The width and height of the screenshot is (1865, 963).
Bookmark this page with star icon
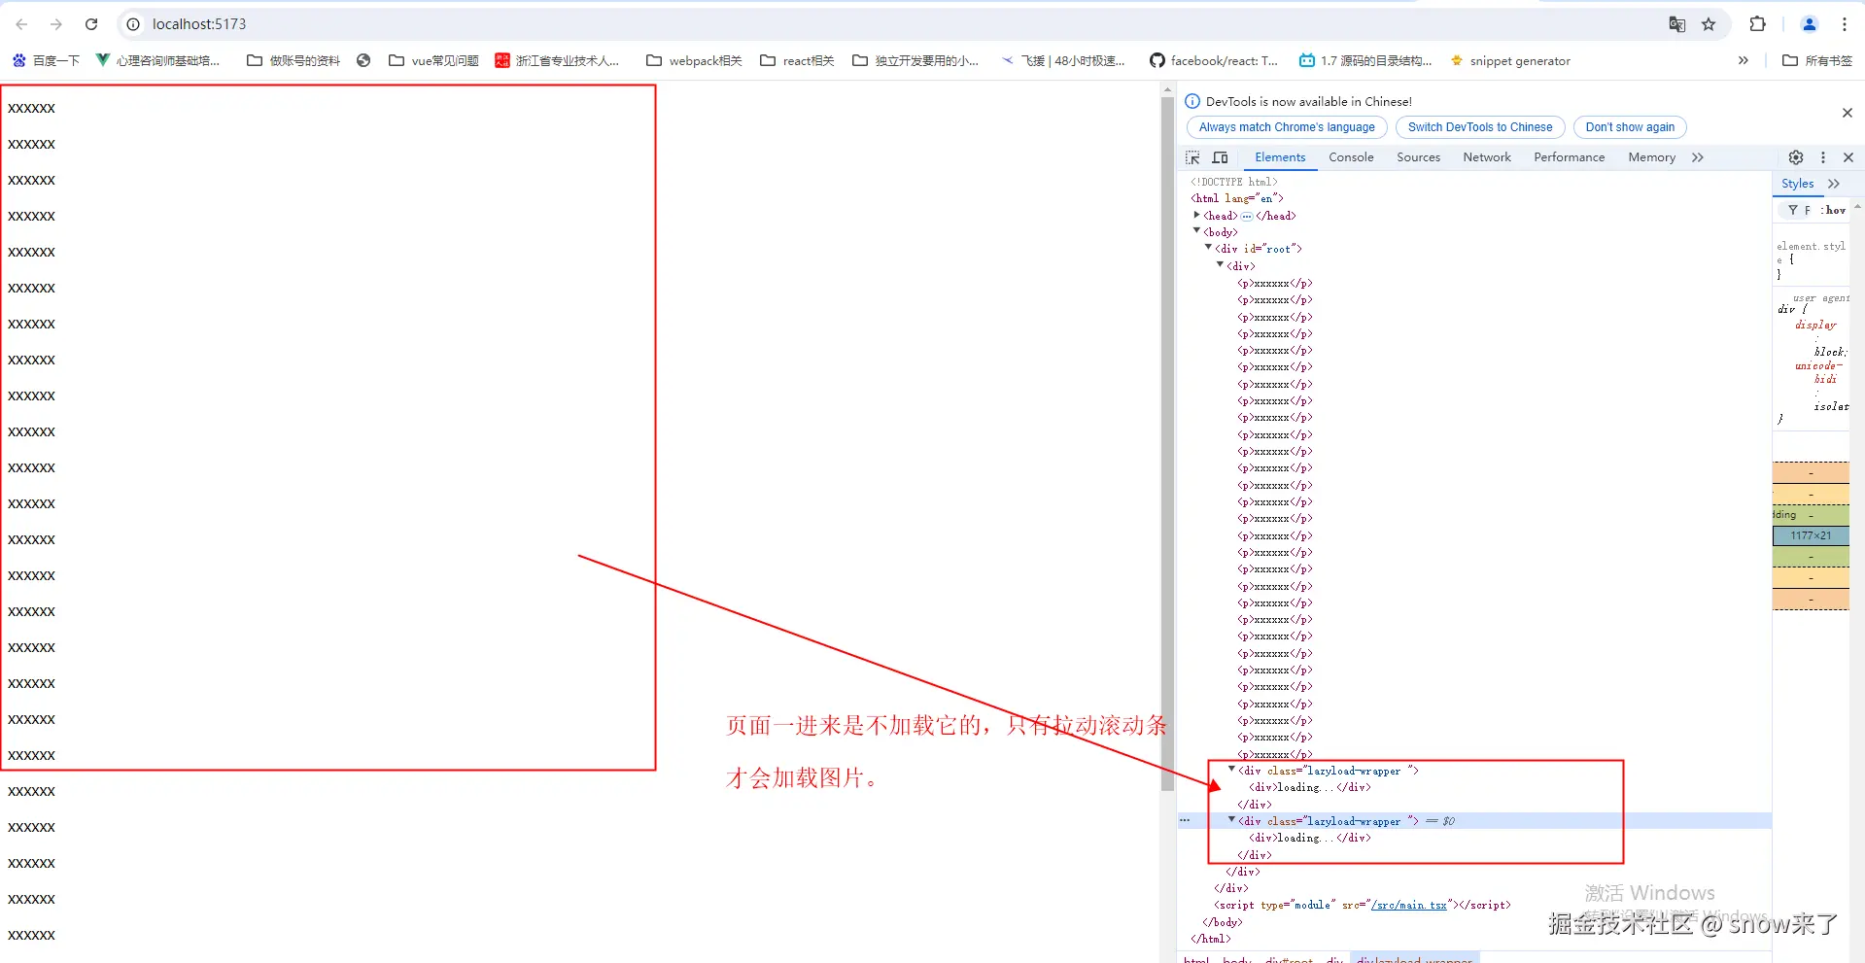point(1709,24)
